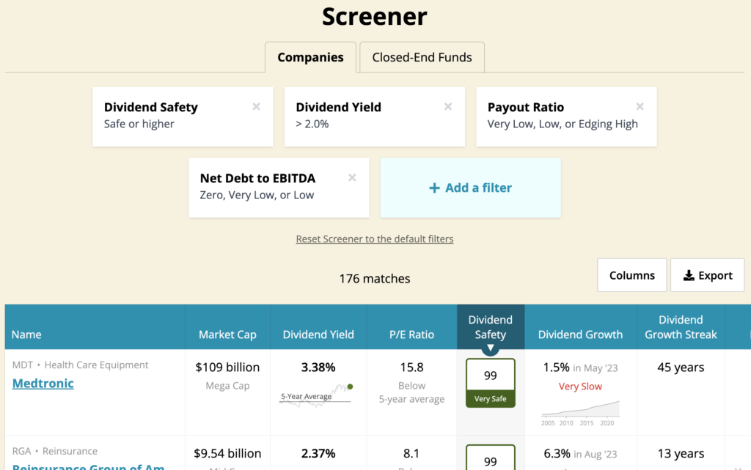Remove the Dividend Yield filter
Image resolution: width=751 pixels, height=470 pixels.
(x=448, y=106)
